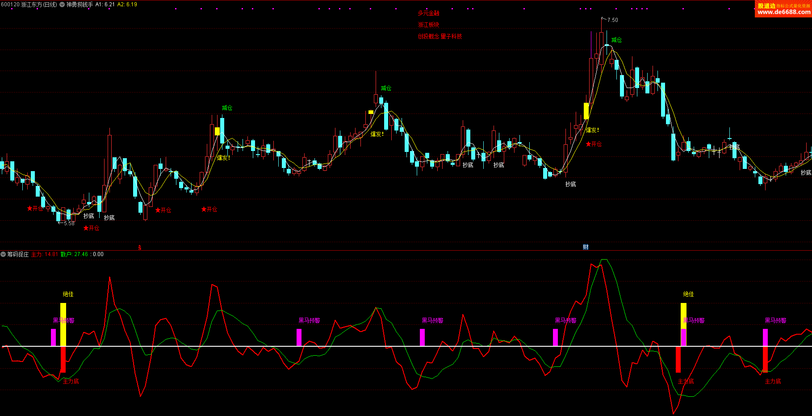Click the 600120 浙江东方(日线) stock title
The image size is (812, 416).
click(29, 4)
